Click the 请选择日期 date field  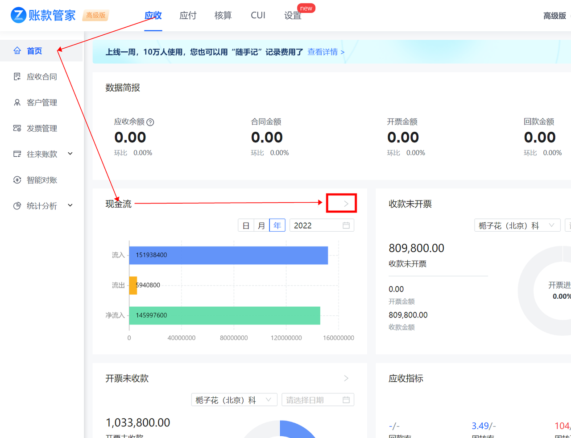318,400
